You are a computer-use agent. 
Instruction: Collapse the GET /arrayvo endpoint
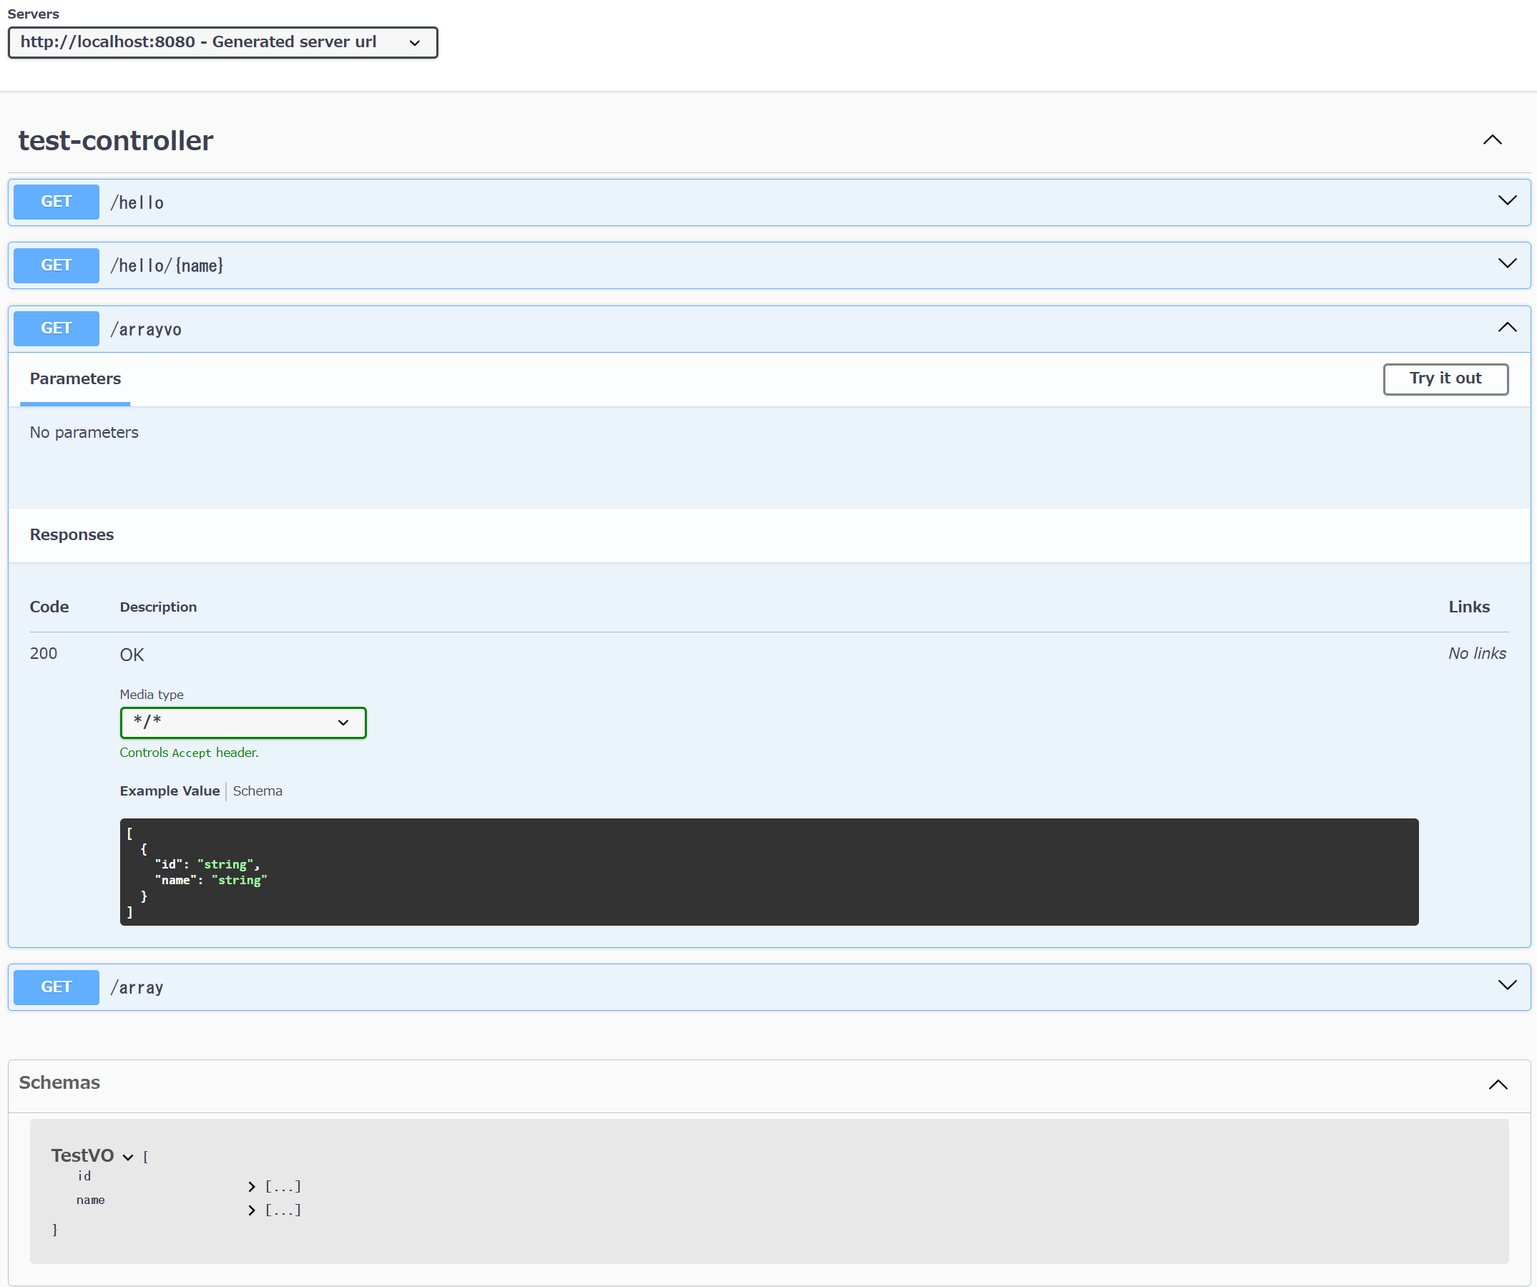click(1508, 327)
